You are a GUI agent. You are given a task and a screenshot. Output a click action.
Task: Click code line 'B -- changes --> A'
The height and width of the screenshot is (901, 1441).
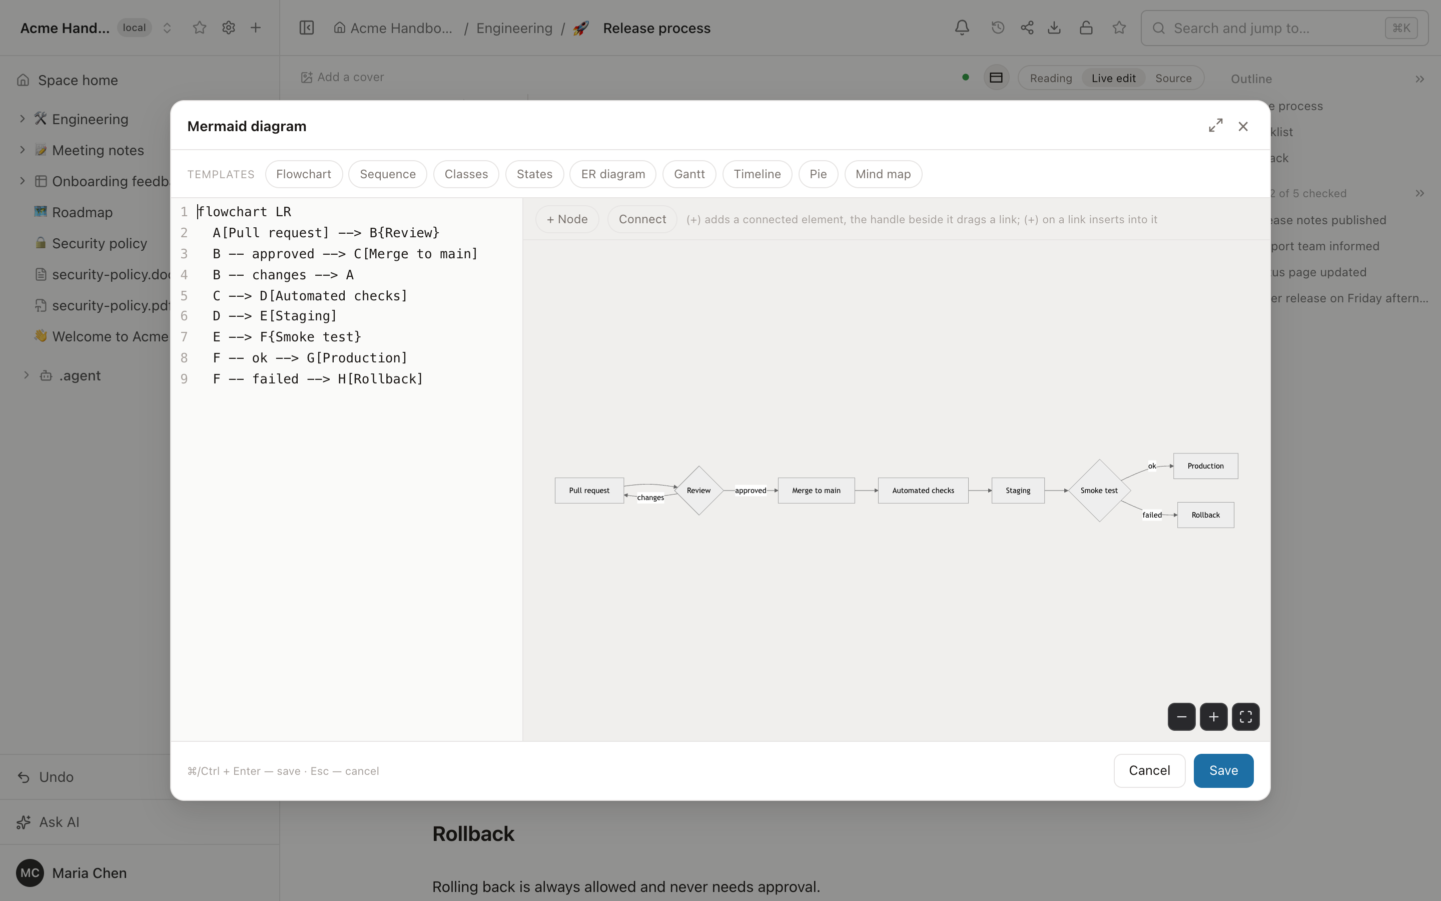(283, 275)
